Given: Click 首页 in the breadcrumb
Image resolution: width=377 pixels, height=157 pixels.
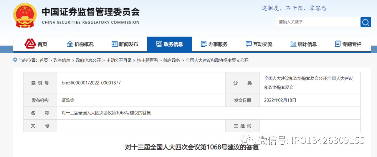Looking at the screenshot, I should pyautogui.click(x=44, y=60).
